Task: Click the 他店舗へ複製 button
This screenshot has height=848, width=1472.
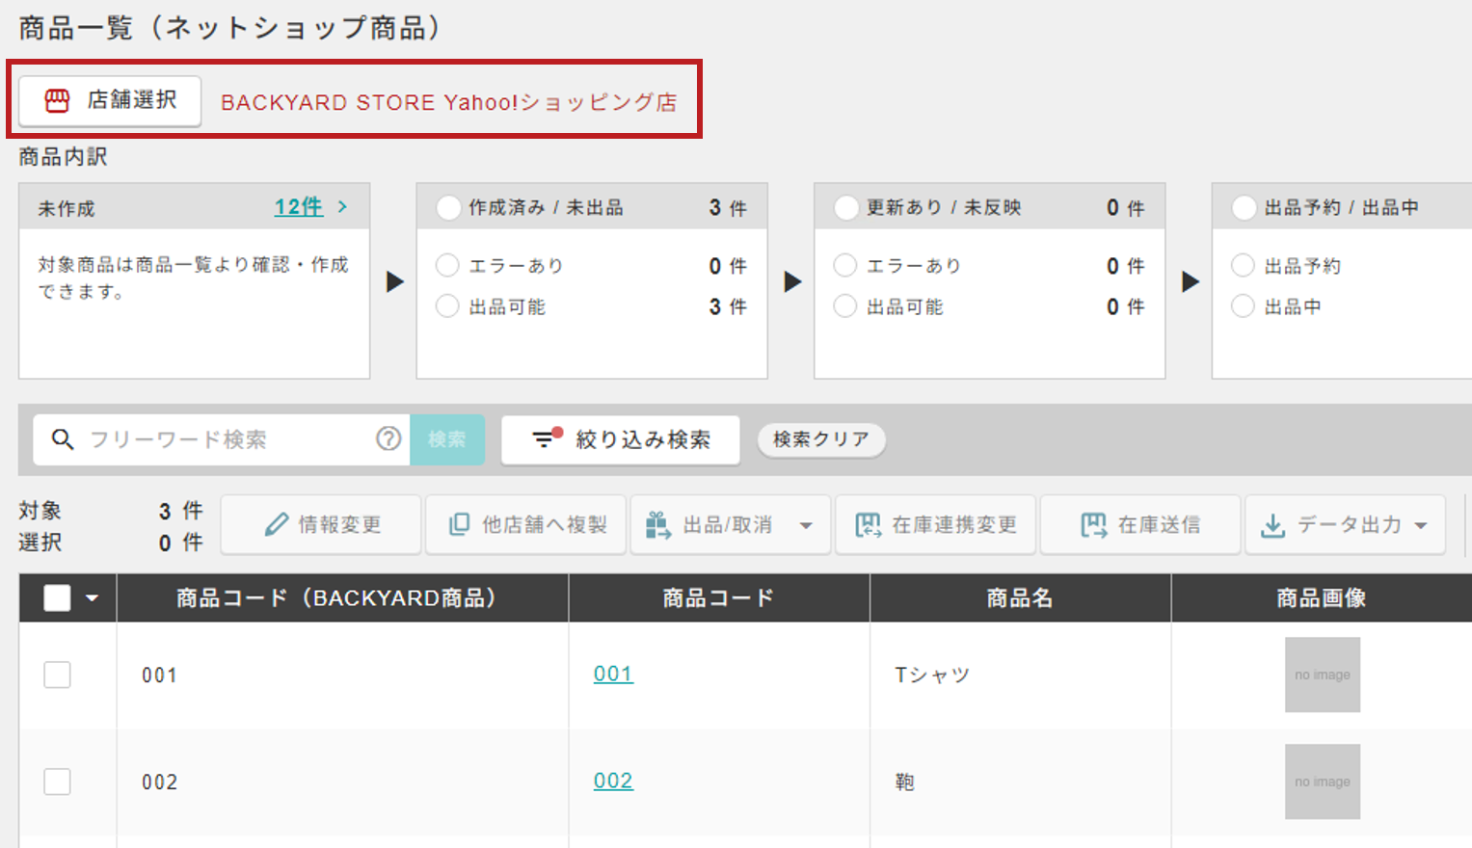Action: pyautogui.click(x=526, y=524)
